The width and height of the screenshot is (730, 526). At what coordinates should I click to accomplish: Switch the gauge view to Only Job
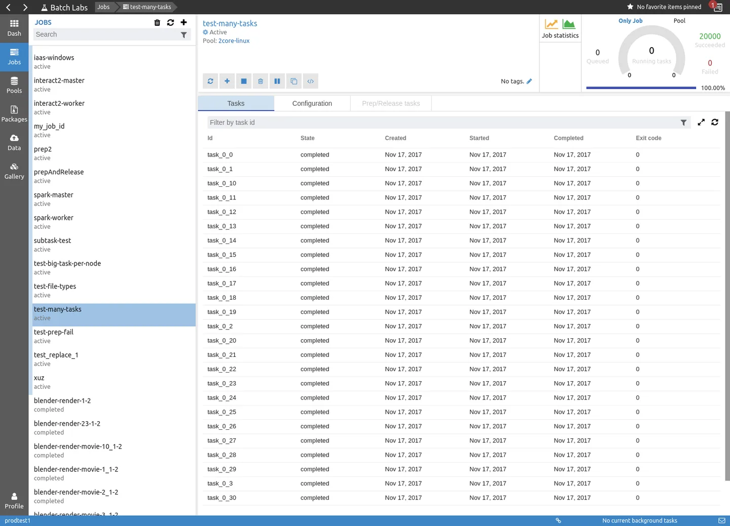(x=630, y=21)
